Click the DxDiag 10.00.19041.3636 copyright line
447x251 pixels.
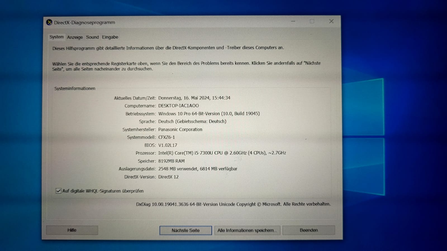tap(233, 204)
